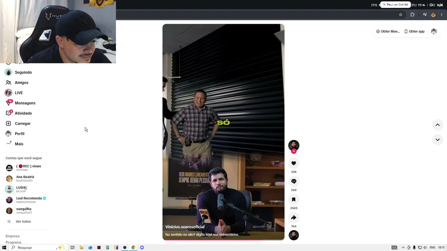Go to the next video with down chevron
The width and height of the screenshot is (447, 251).
point(438,140)
